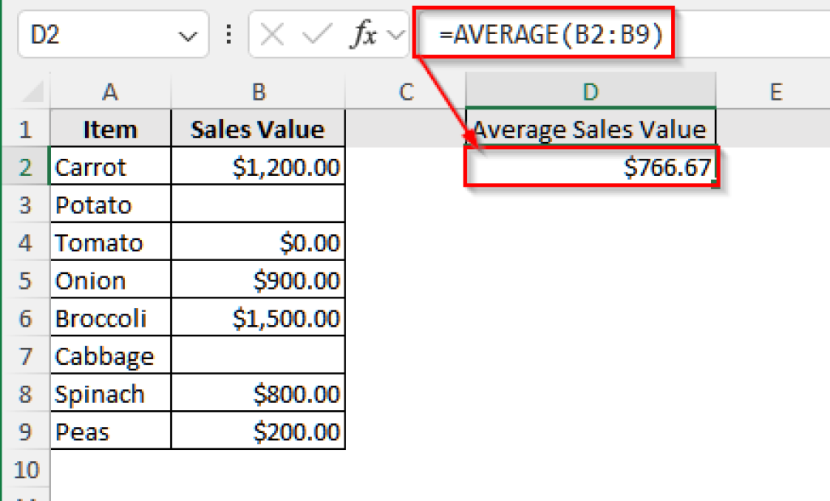Select column header E
The height and width of the screenshot is (501, 830).
(774, 91)
